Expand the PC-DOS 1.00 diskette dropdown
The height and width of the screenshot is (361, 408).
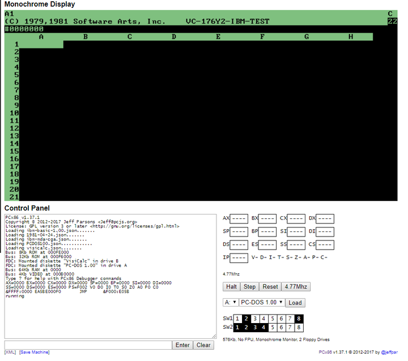[261, 303]
